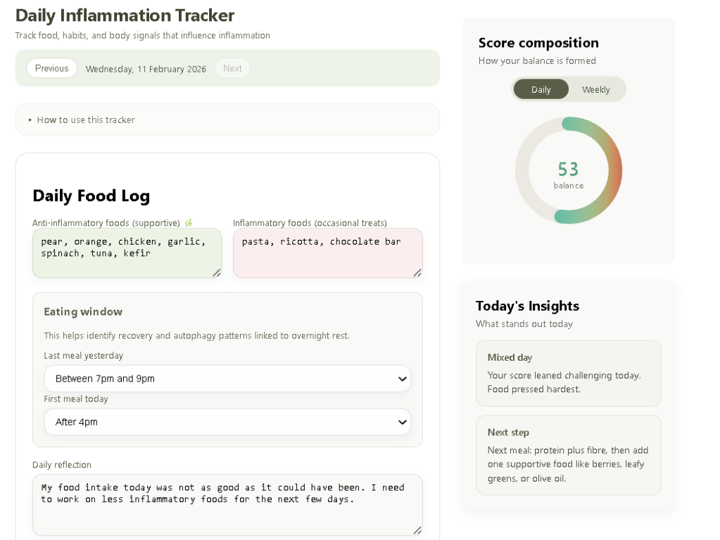Select the Daily score view toggle
The image size is (720, 540).
coord(541,90)
